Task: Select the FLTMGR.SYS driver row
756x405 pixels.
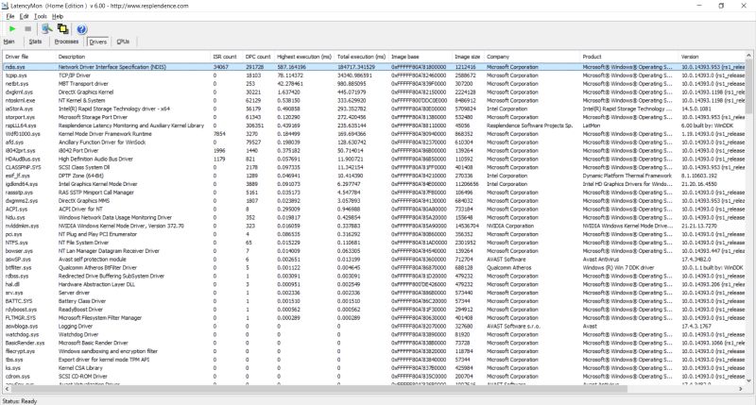Action: (x=374, y=318)
